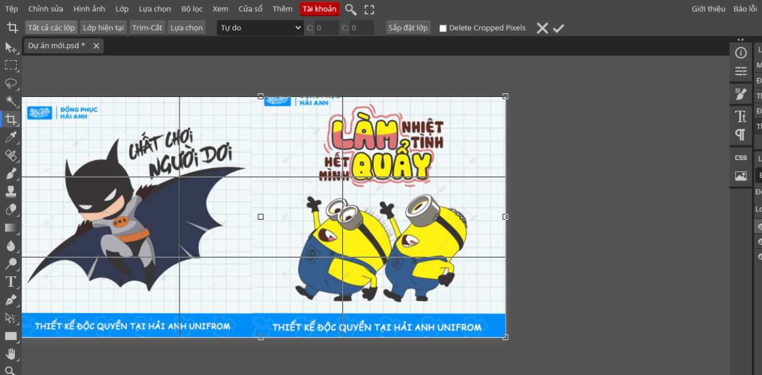Open the Character panel icon
This screenshot has width=762, height=375.
pos(741,117)
